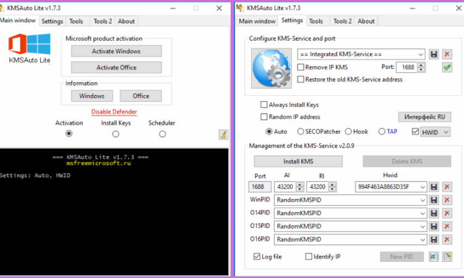Apply port with the green checkmark icon
The height and width of the screenshot is (278, 464).
point(447,67)
